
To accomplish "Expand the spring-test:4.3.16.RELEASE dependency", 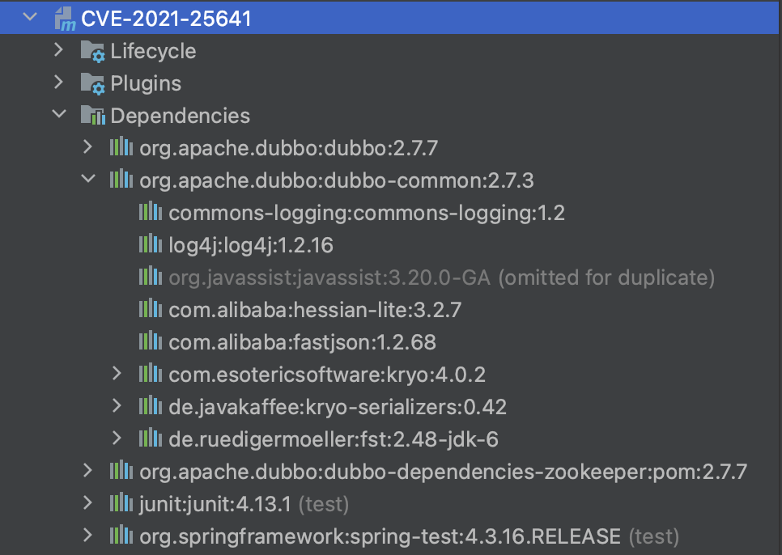I will 87,536.
